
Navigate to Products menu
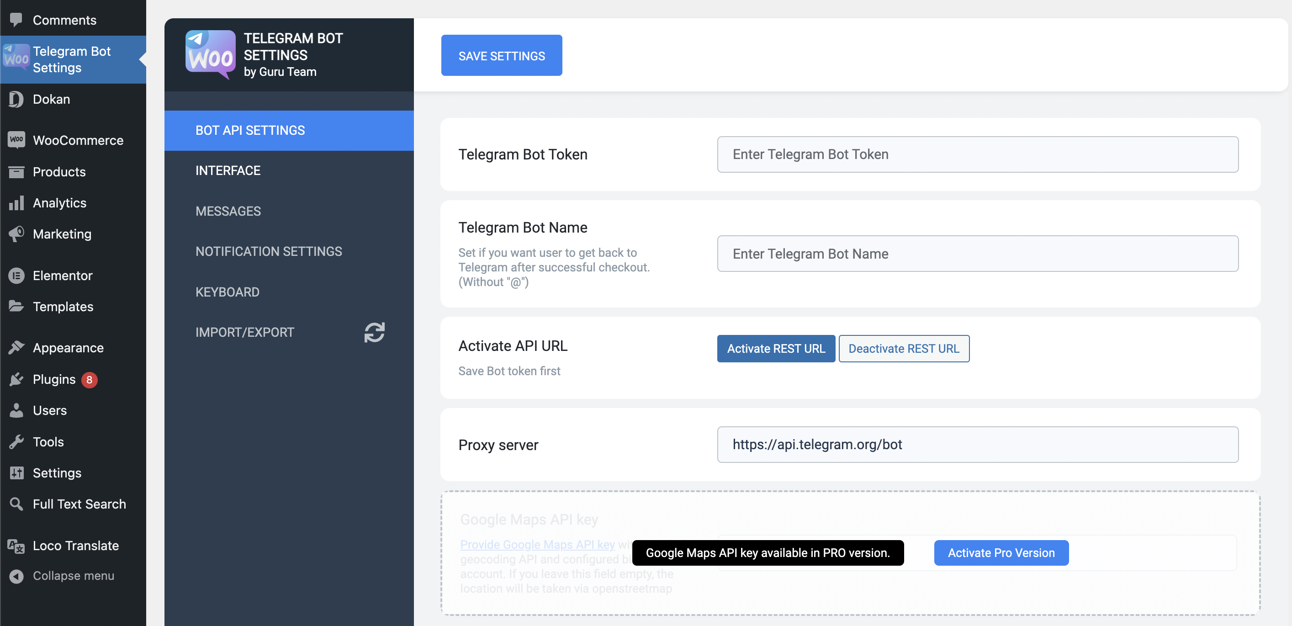click(x=73, y=171)
